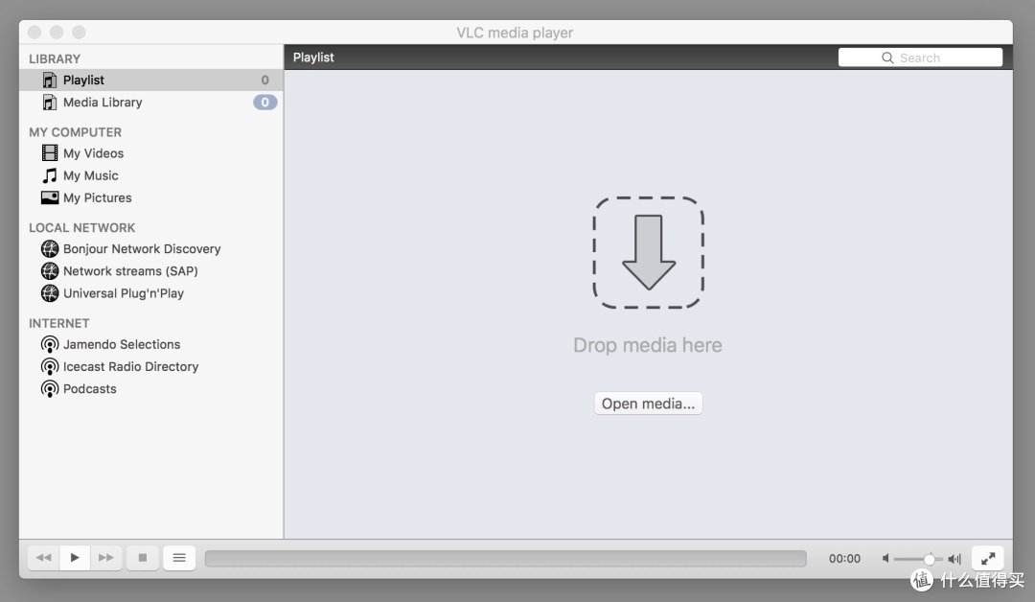Screen dimensions: 1035x602
Task: Click the Open media... button
Action: (x=648, y=404)
